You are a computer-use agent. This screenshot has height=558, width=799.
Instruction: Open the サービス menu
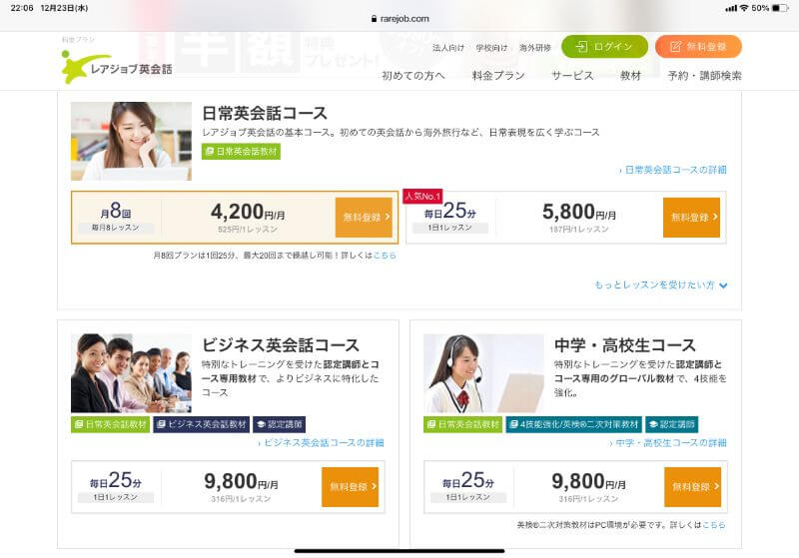[572, 76]
